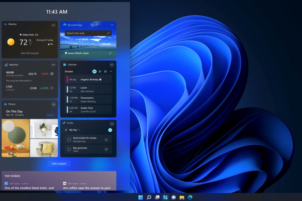Click the Add widgets button
Image resolution: width=302 pixels, height=201 pixels.
(x=59, y=164)
